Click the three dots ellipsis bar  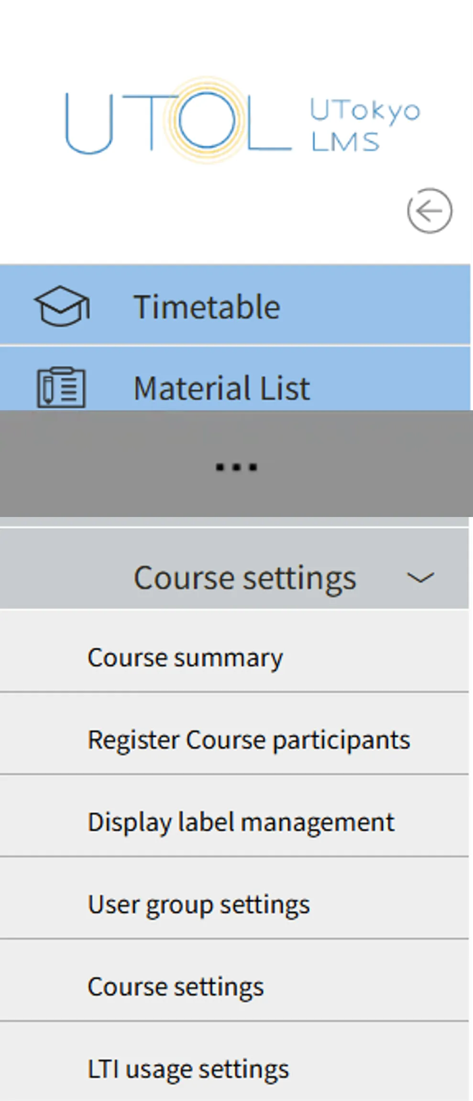point(236,463)
